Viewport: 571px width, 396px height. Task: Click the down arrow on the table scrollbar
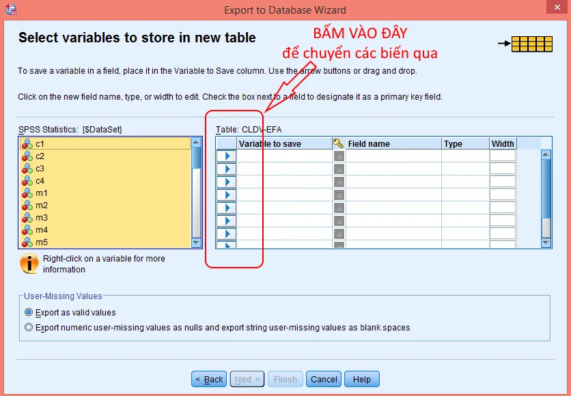click(546, 243)
